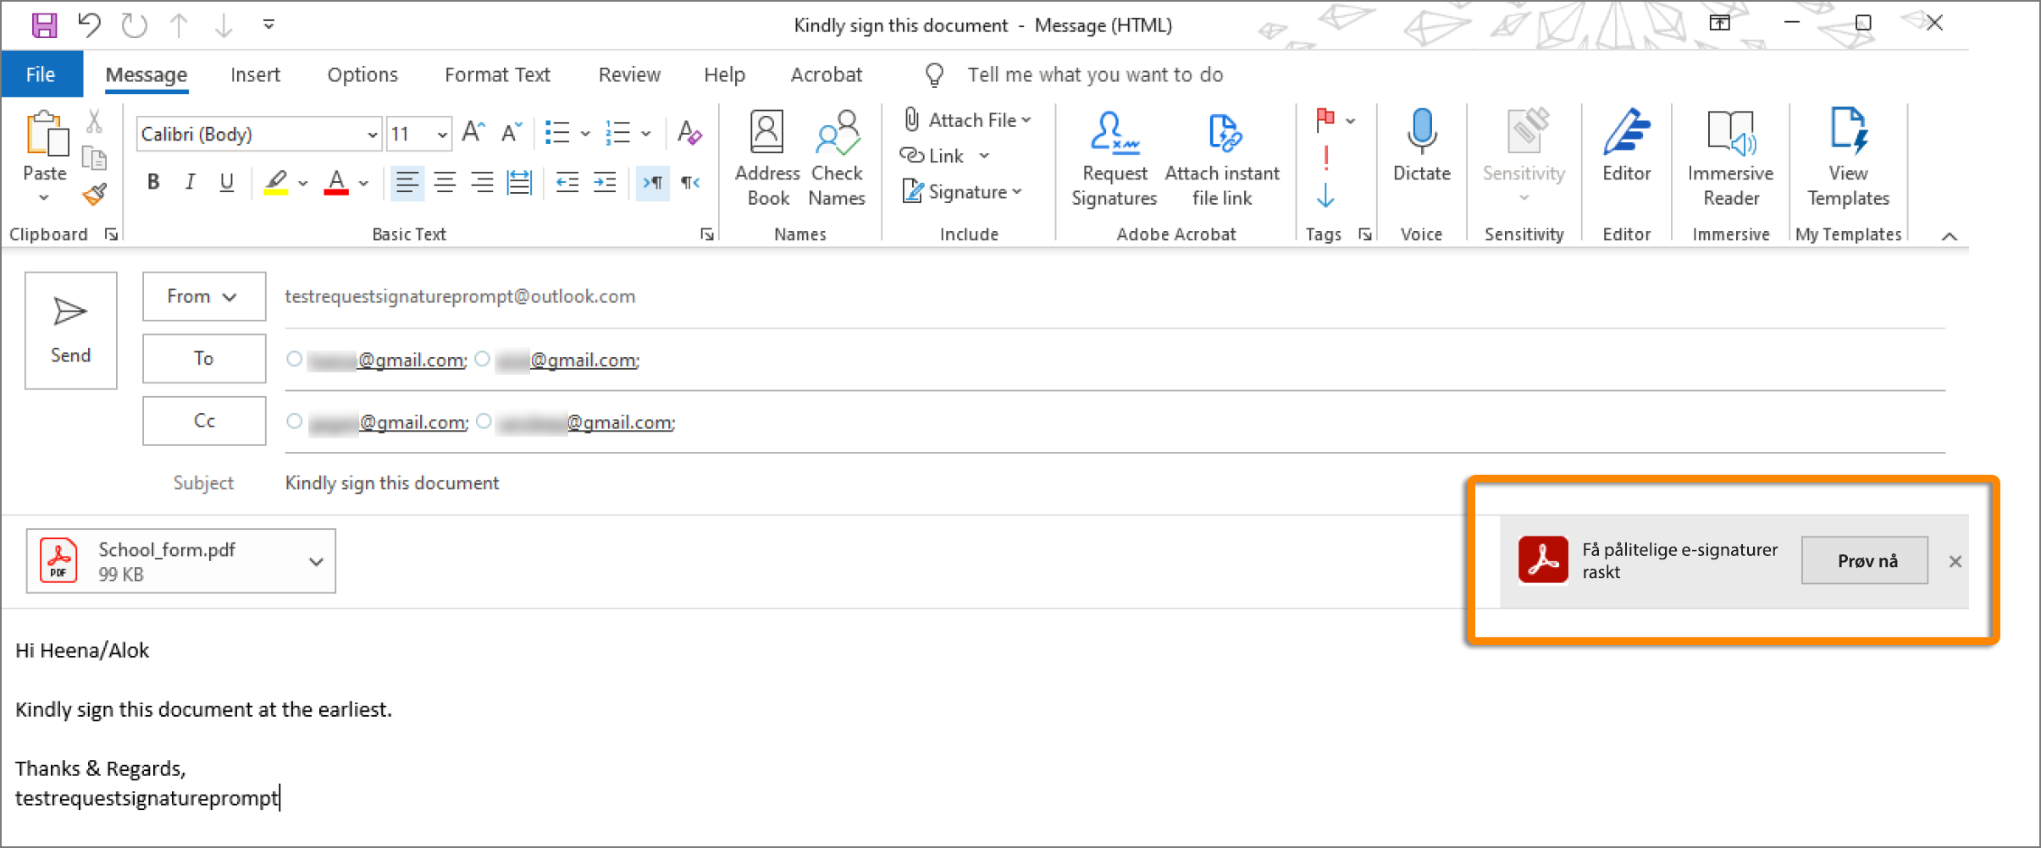Screen dimensions: 2041x848
Task: Toggle bold formatting
Action: click(x=153, y=182)
